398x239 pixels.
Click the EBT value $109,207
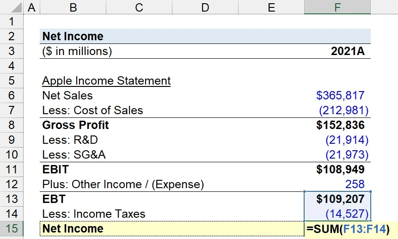(340, 199)
